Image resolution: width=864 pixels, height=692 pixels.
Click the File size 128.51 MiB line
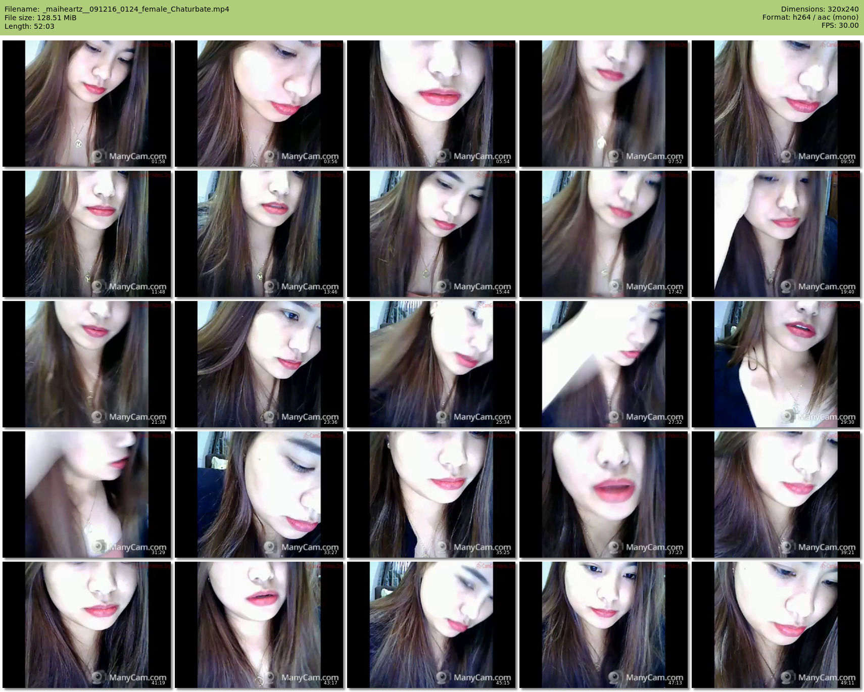(x=40, y=18)
